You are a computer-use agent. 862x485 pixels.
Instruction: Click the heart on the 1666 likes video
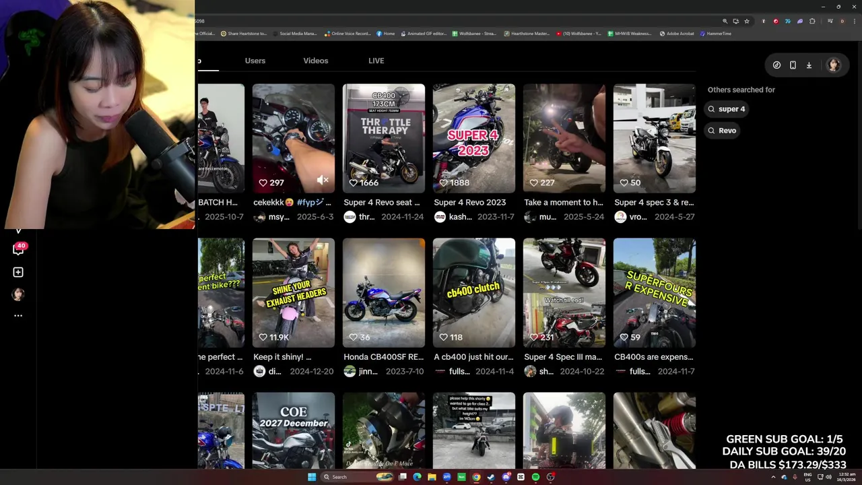pos(354,183)
